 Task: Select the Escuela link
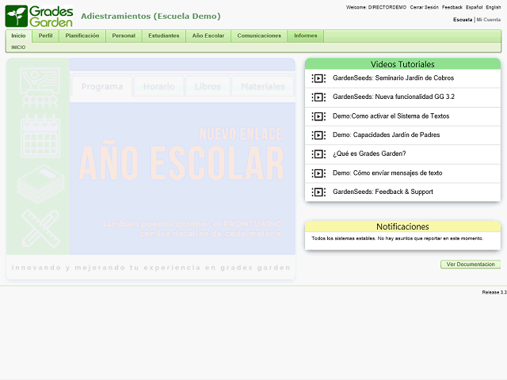tap(463, 20)
